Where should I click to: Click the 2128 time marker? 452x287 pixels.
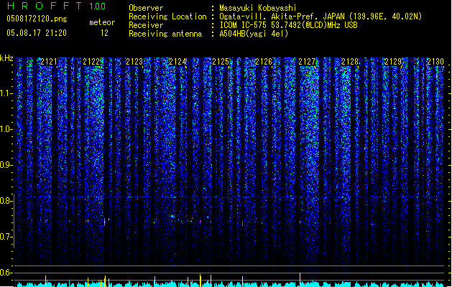click(350, 62)
